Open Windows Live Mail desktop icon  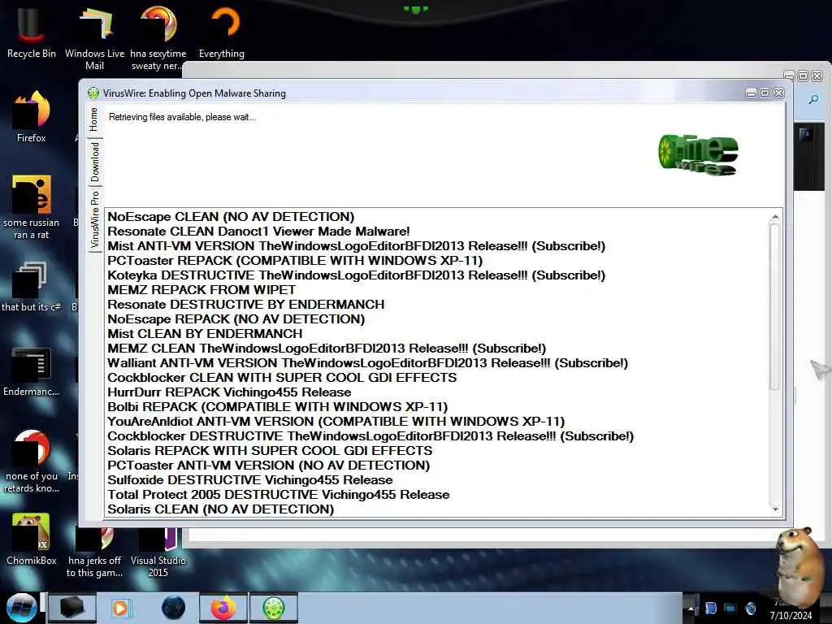point(94,38)
